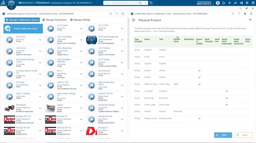Viewport: 256px width, 143px height.
Task: Click the Finish attribute name
Action: pyautogui.click(x=147, y=57)
